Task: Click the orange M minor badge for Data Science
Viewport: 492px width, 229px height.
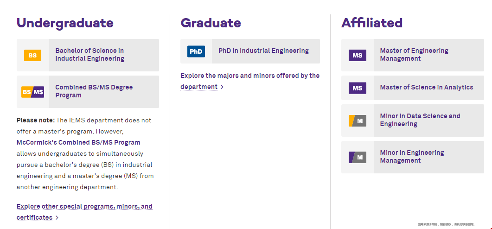Action: coord(358,121)
